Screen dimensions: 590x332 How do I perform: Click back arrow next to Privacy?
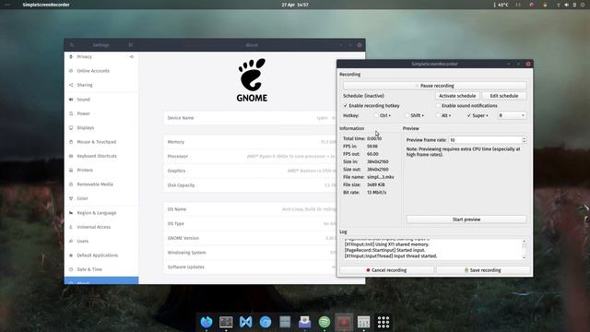tap(131, 57)
